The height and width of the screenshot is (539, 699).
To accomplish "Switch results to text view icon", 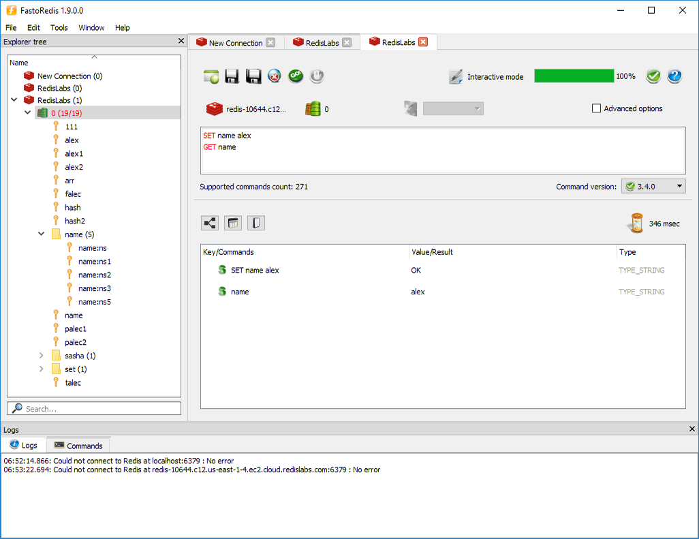I will (x=255, y=223).
